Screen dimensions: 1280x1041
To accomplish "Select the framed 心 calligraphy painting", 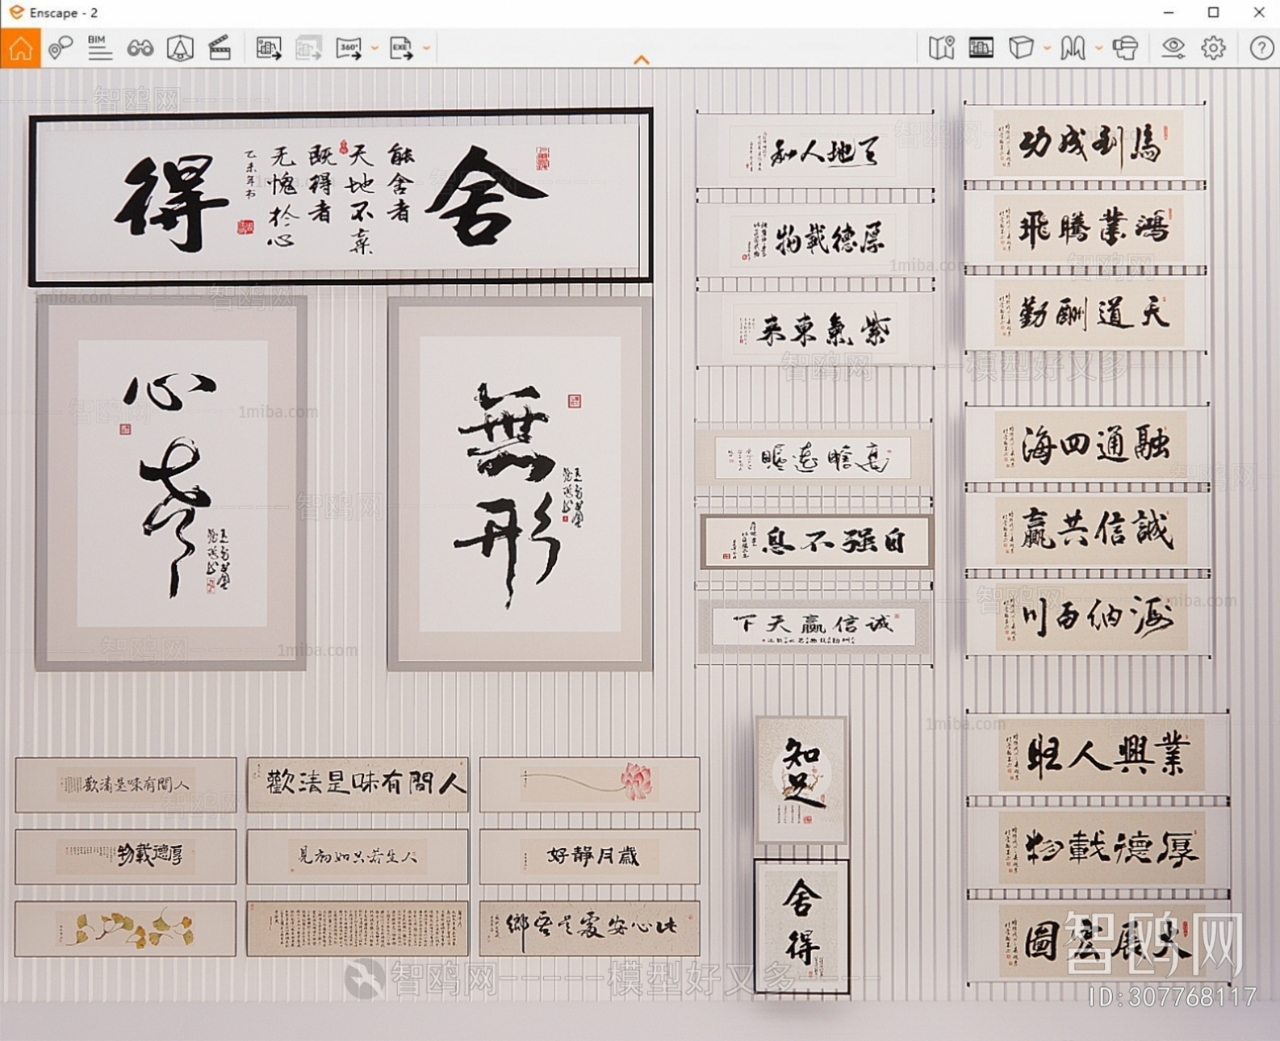I will (x=171, y=483).
